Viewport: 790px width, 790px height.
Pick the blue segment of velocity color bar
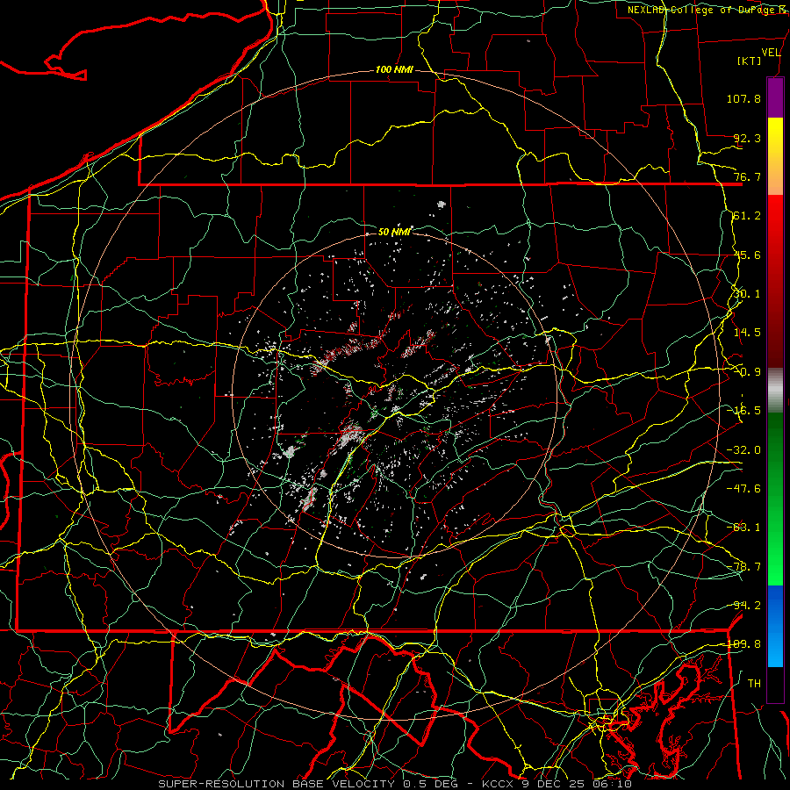(775, 626)
